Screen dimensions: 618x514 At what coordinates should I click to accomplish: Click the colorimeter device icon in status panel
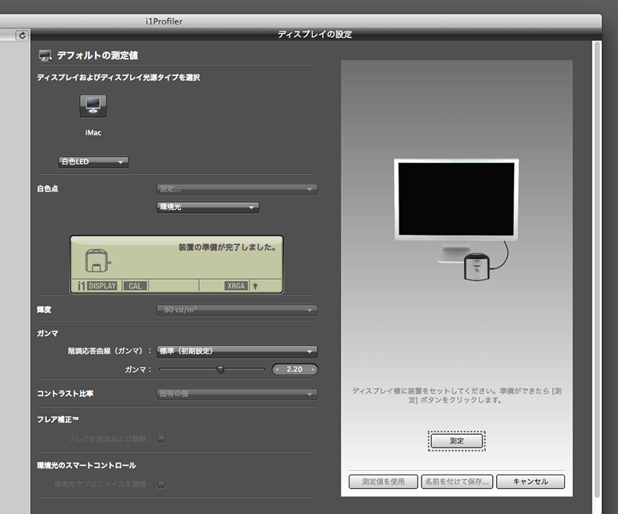click(97, 261)
